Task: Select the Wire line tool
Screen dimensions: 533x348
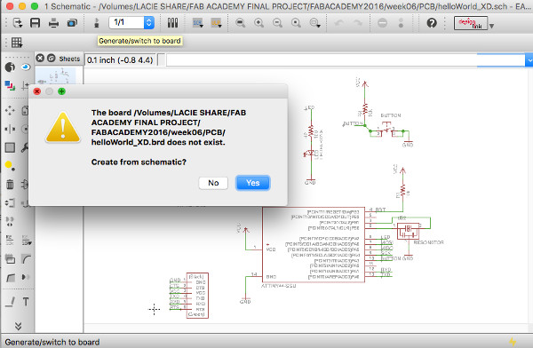Action: [10, 302]
